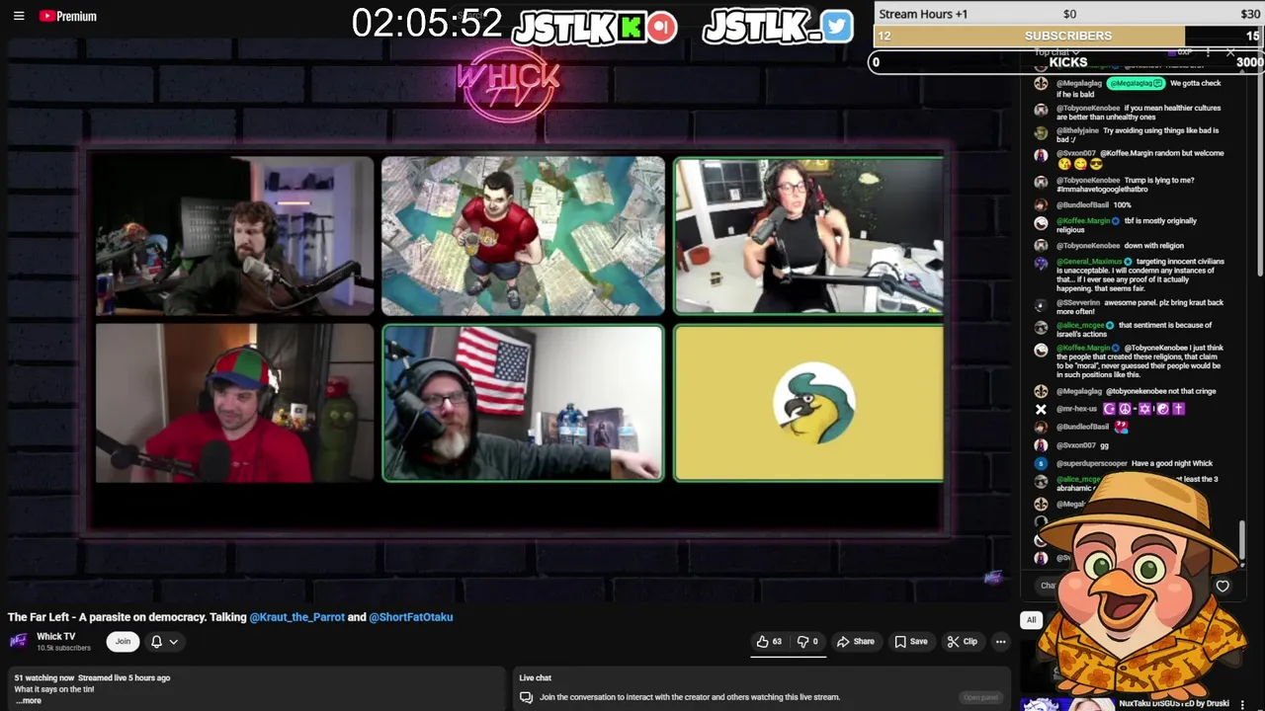Open chat options vertical dots menu
This screenshot has width=1265, height=711.
[x=1208, y=51]
